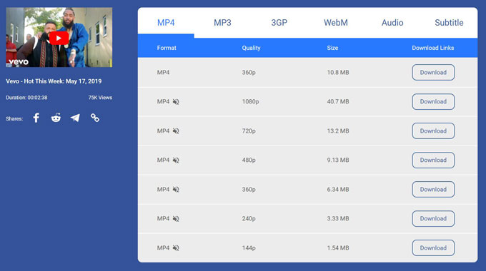Screen dimensions: 486x271
Task: Download the 144p 1.54 MB video
Action: [433, 247]
